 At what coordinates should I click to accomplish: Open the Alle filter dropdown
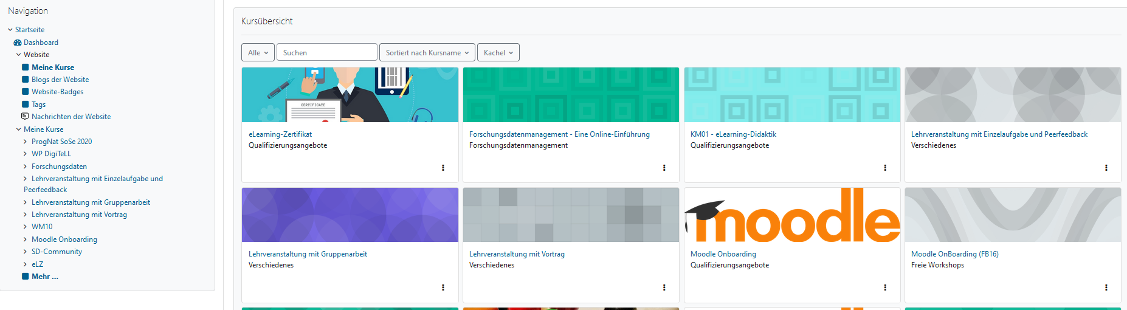258,53
